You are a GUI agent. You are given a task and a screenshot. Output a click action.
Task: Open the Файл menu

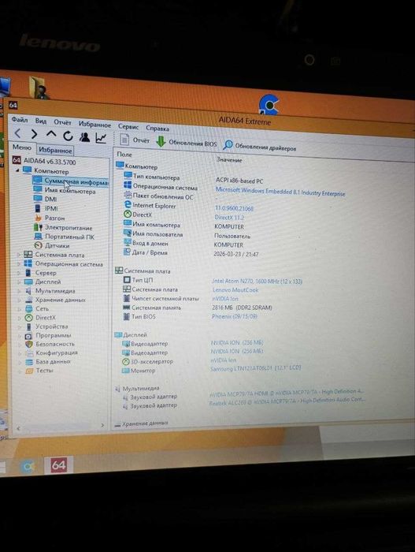[x=20, y=120]
